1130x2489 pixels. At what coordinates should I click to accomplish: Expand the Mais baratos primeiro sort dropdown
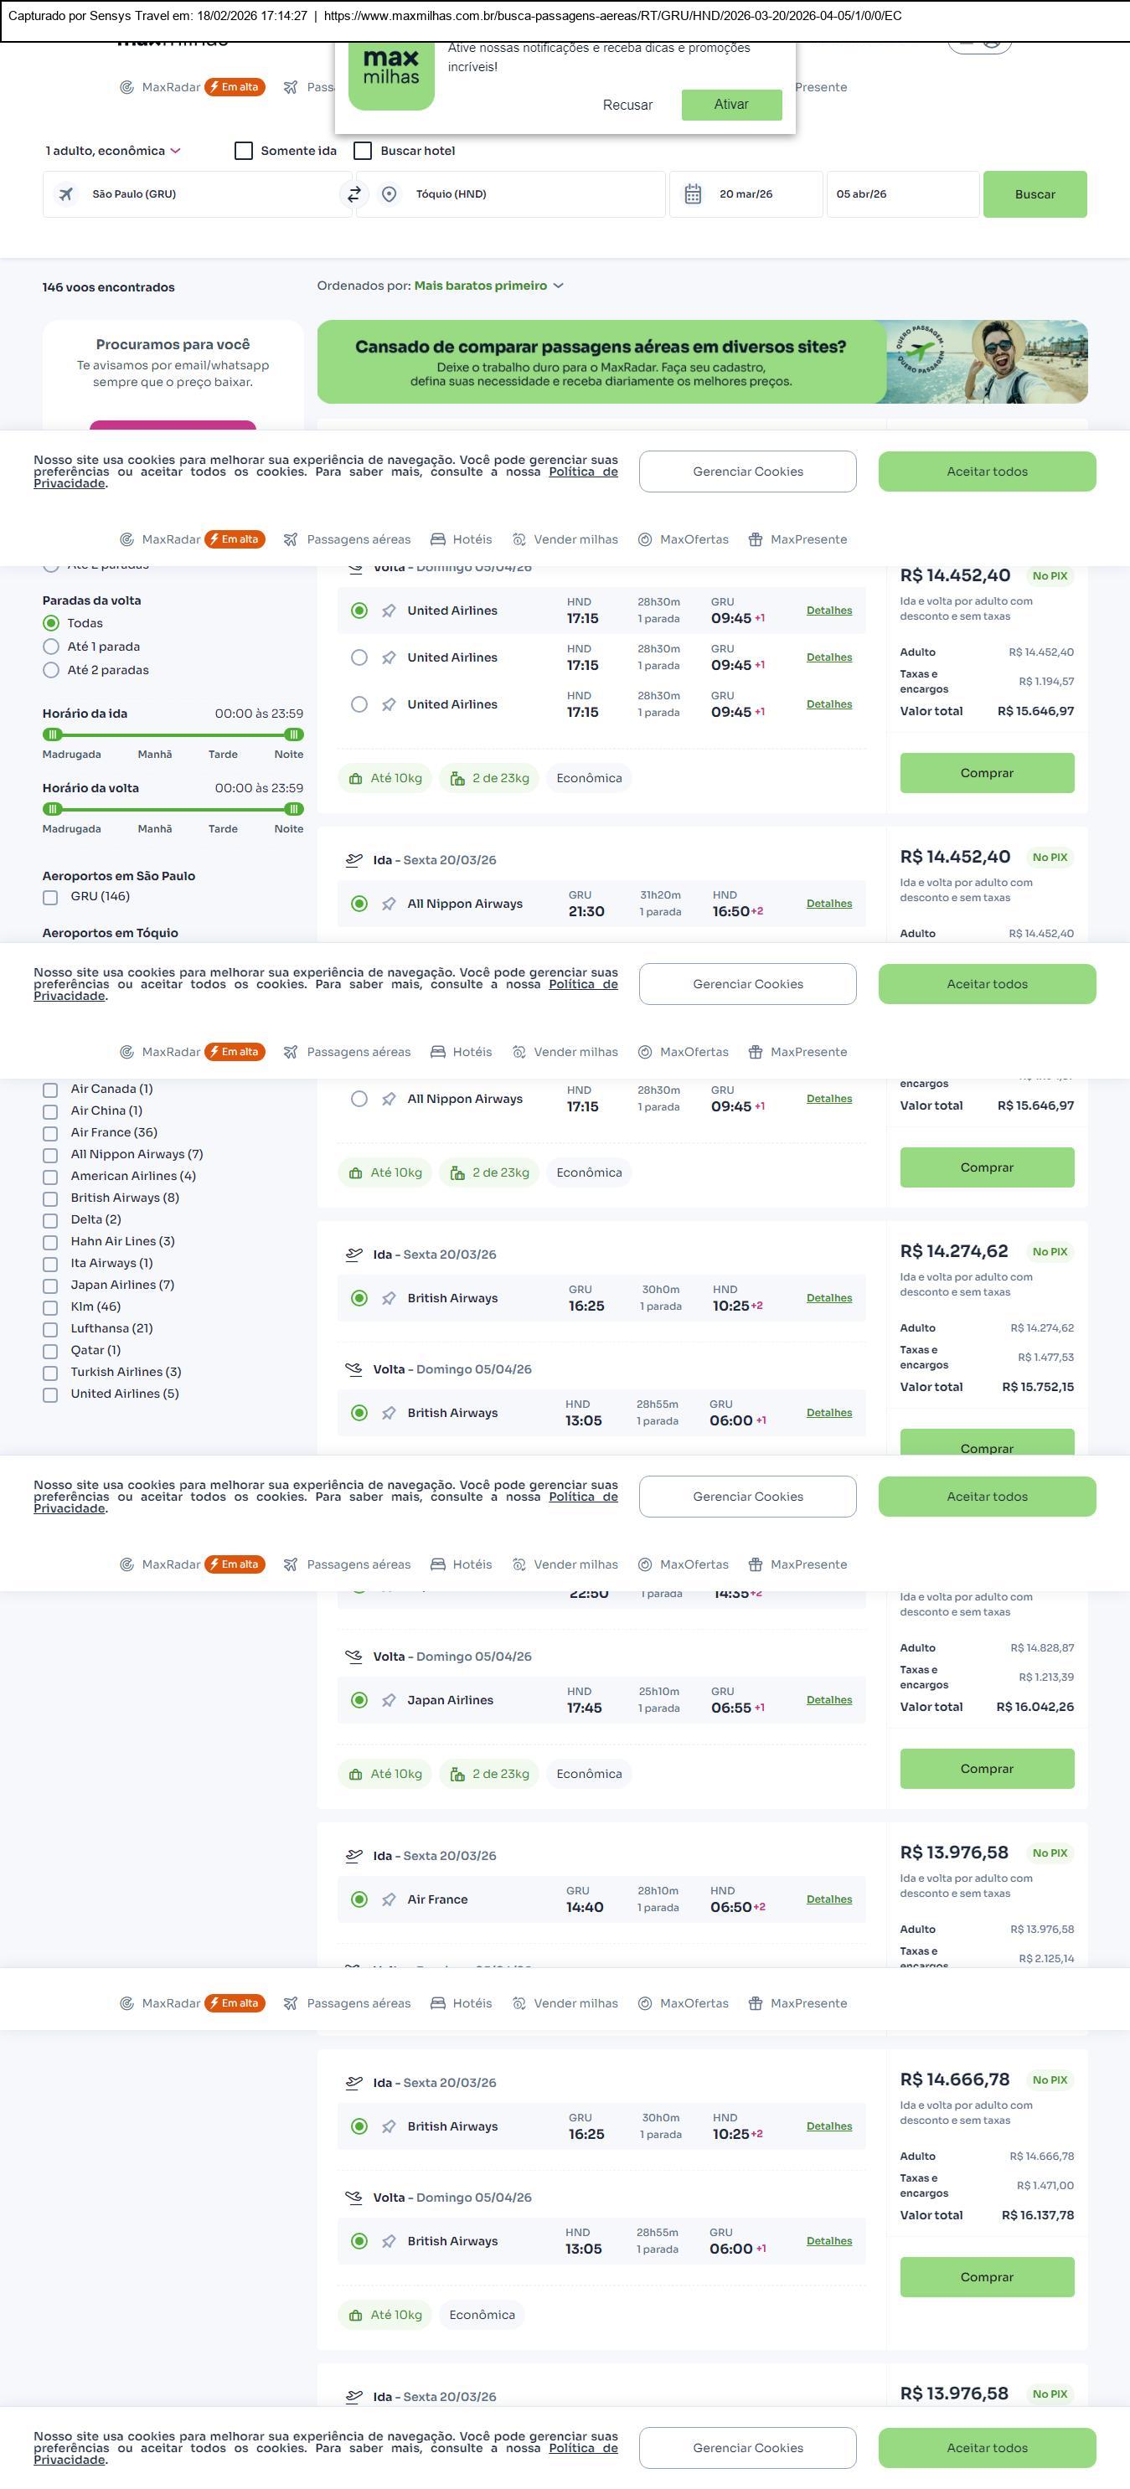click(x=488, y=286)
